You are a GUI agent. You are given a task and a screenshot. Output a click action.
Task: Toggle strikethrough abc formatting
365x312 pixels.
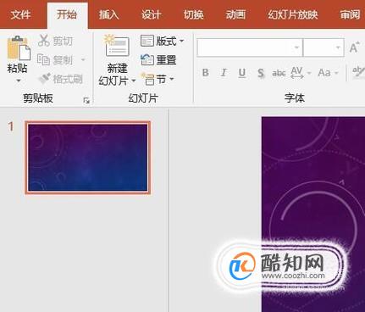pyautogui.click(x=279, y=73)
